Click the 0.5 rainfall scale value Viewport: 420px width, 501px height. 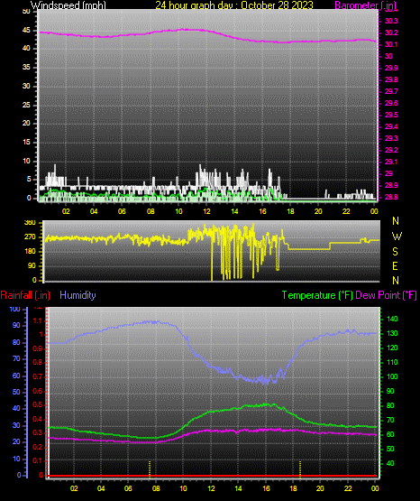point(38,404)
